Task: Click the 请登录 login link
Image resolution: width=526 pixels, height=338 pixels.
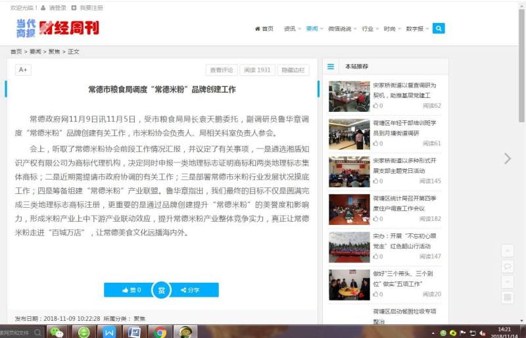Action: [x=57, y=8]
